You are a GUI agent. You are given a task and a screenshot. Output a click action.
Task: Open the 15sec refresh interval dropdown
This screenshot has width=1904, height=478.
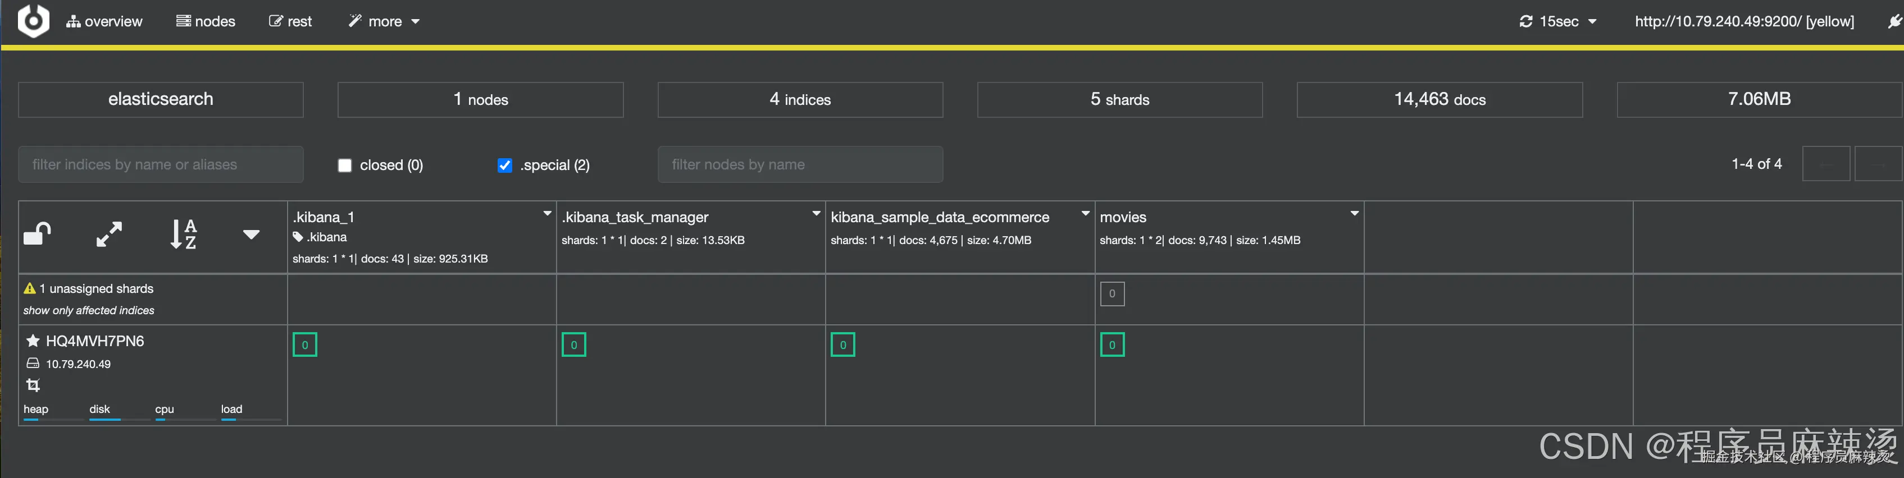(1558, 21)
